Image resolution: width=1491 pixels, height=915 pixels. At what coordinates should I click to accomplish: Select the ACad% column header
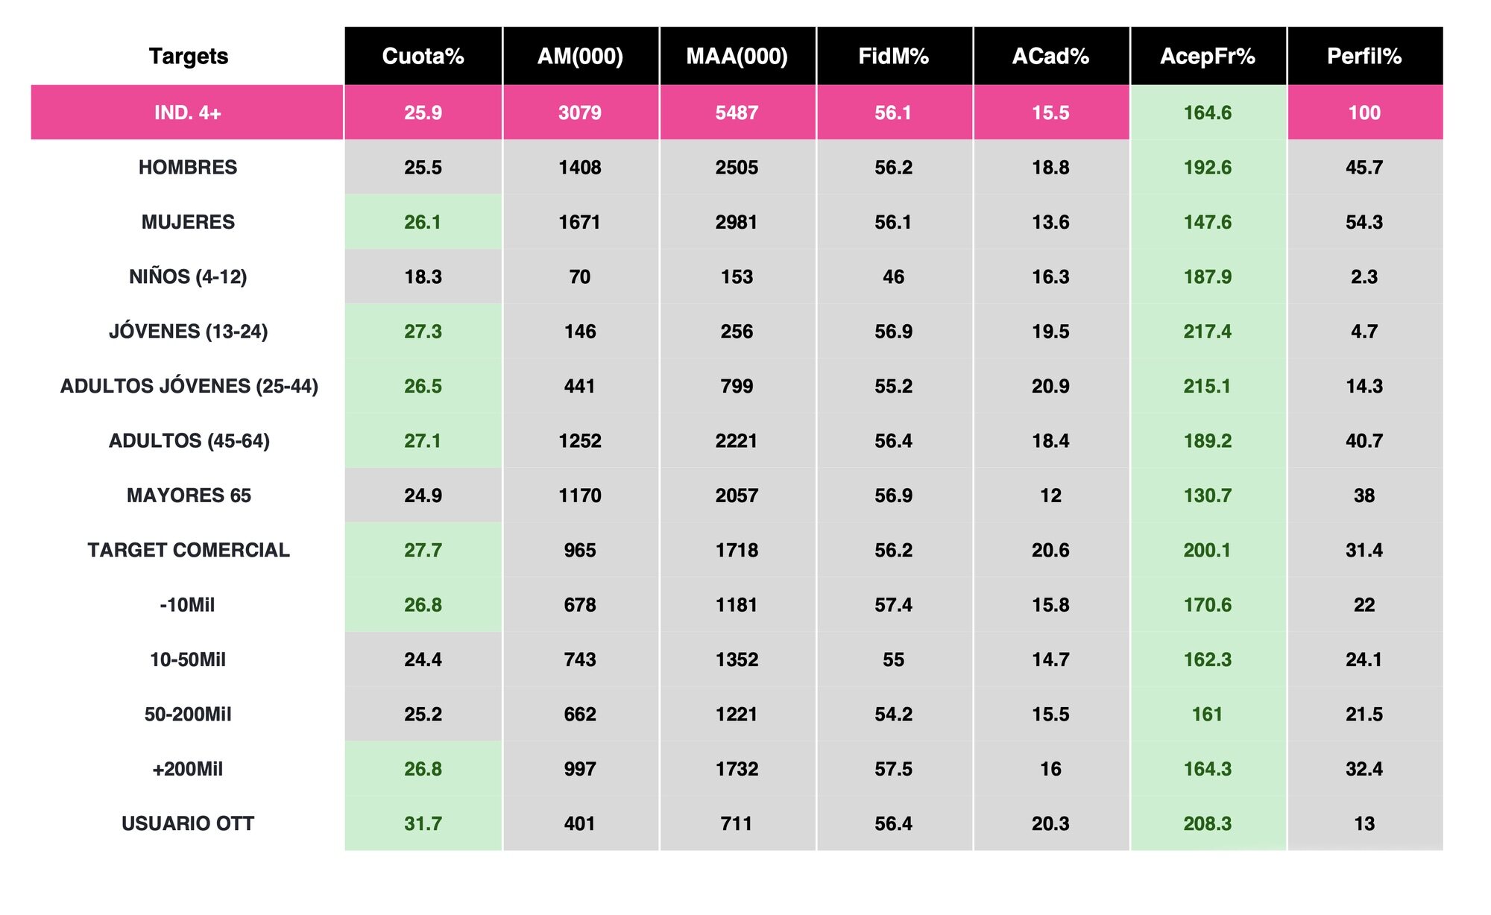pos(1050,57)
